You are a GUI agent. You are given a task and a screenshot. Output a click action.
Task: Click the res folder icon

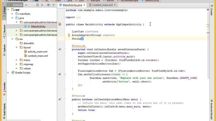(17, 39)
